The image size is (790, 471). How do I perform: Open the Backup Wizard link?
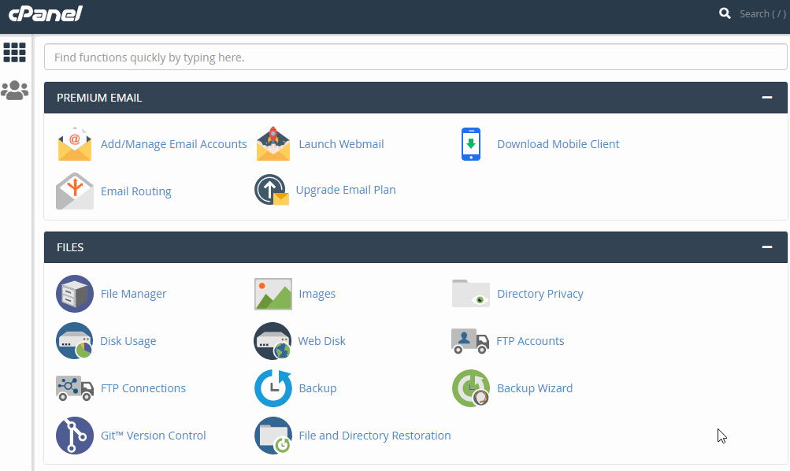tap(535, 388)
